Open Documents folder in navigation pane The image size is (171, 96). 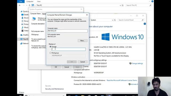[25, 21]
